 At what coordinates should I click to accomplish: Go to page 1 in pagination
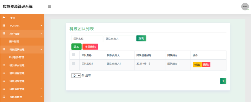(223, 81)
